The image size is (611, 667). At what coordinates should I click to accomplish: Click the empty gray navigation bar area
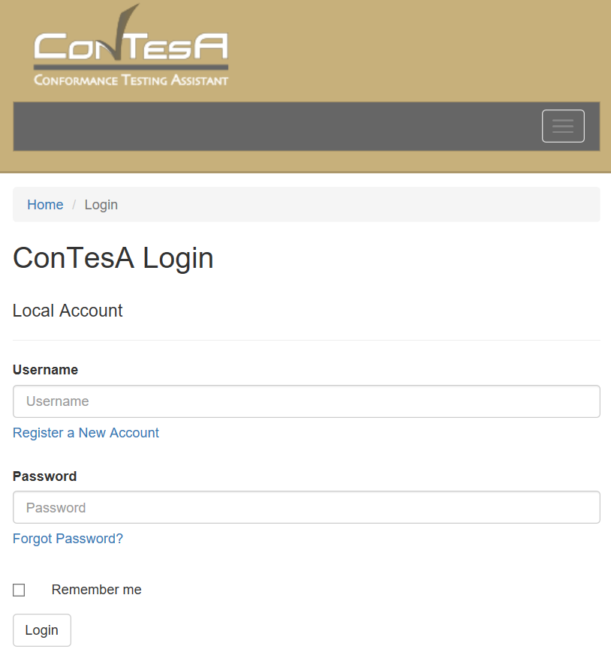tap(270, 126)
